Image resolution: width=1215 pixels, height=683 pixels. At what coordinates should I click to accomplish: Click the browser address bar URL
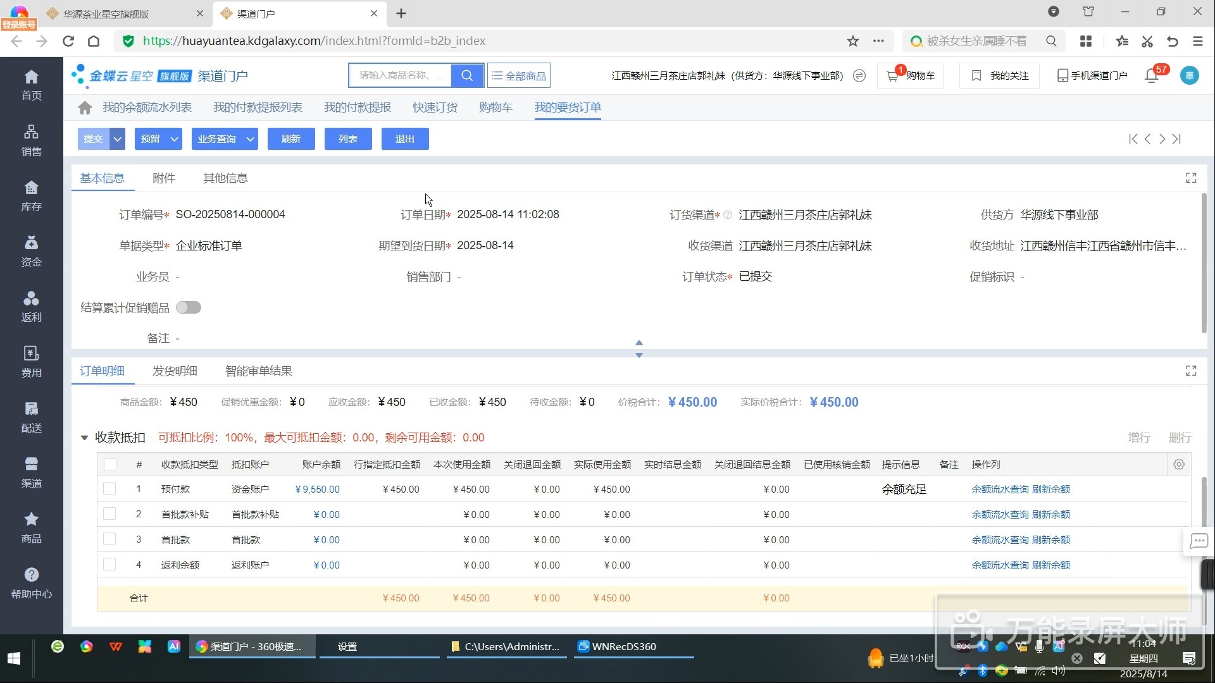(x=314, y=41)
